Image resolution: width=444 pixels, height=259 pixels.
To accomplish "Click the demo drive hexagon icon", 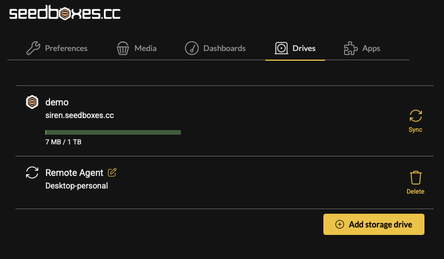I will click(x=33, y=102).
